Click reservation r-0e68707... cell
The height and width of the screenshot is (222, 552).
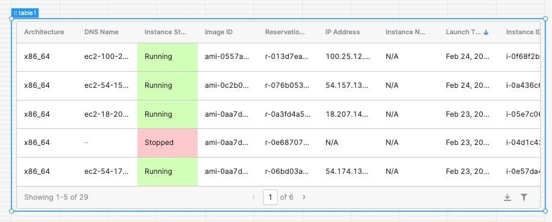click(287, 143)
